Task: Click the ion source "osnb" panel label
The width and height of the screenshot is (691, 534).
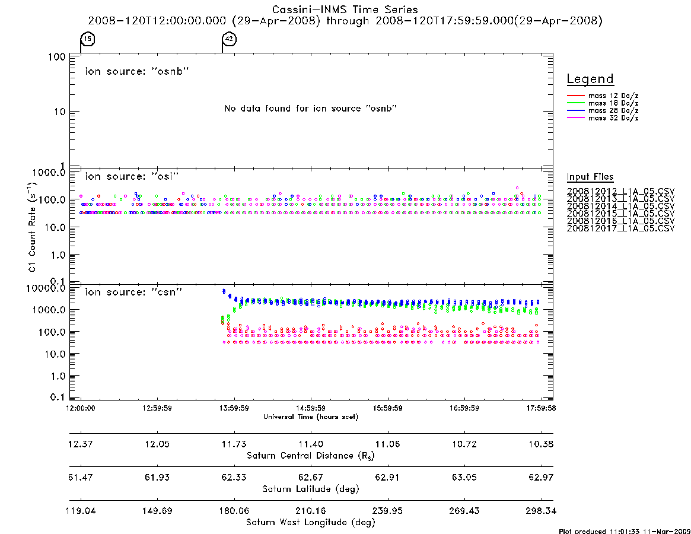Action: [x=137, y=71]
